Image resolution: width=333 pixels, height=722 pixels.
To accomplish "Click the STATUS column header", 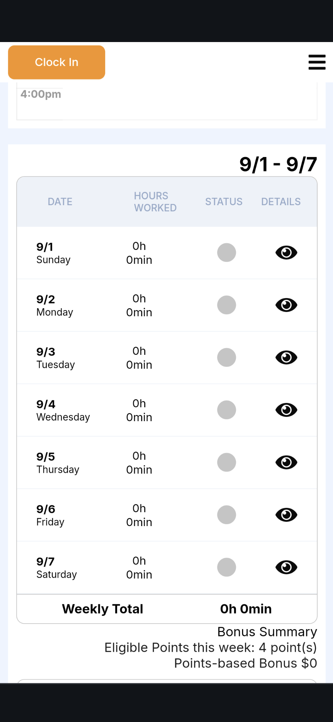I will coord(224,202).
